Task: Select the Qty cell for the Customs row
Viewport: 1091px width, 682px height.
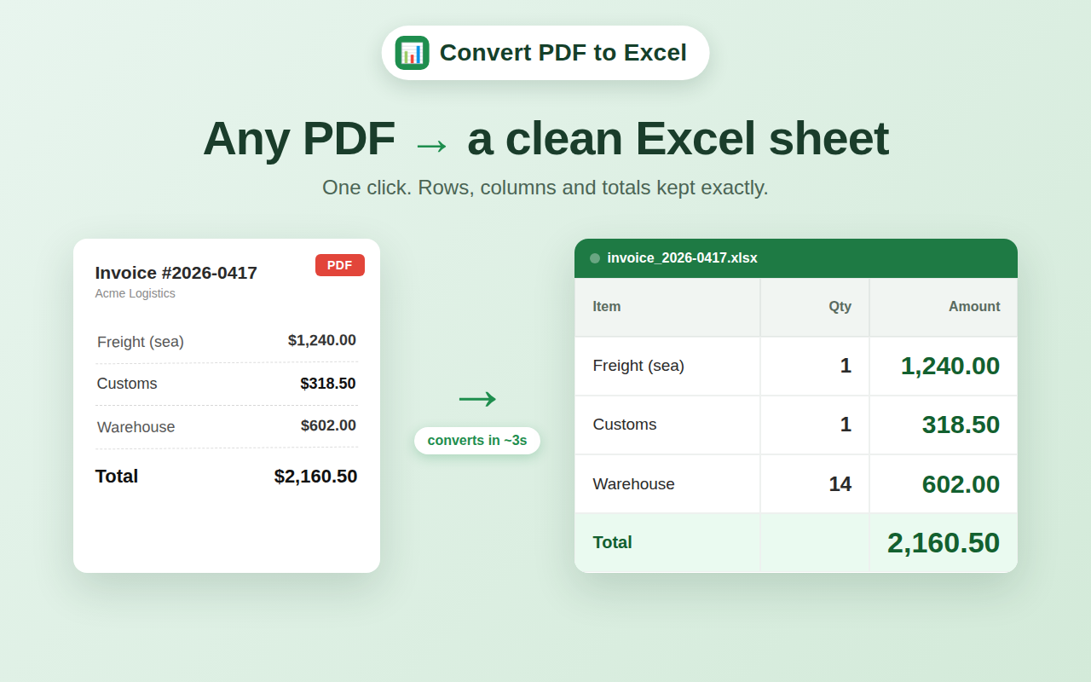Action: (x=815, y=425)
